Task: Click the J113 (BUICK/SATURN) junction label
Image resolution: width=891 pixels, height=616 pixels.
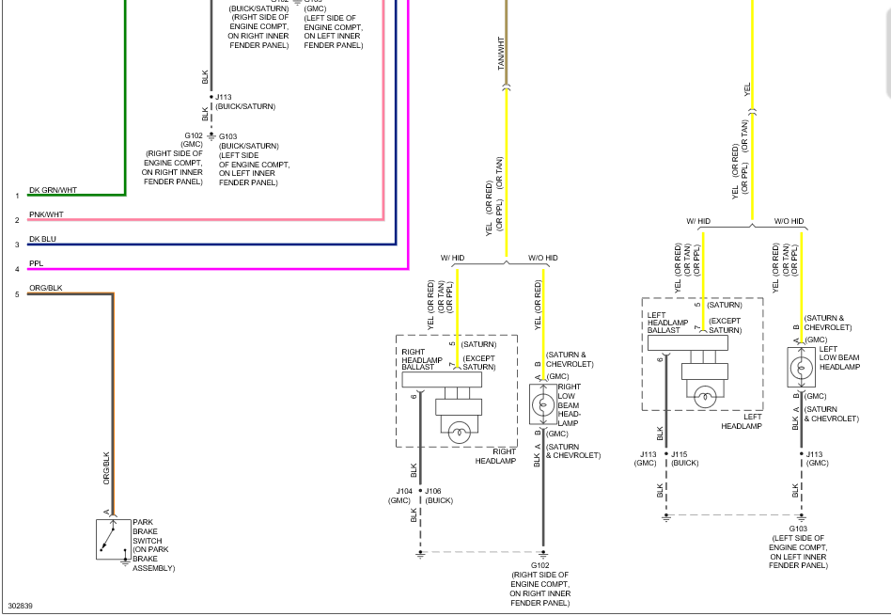Action: (245, 102)
